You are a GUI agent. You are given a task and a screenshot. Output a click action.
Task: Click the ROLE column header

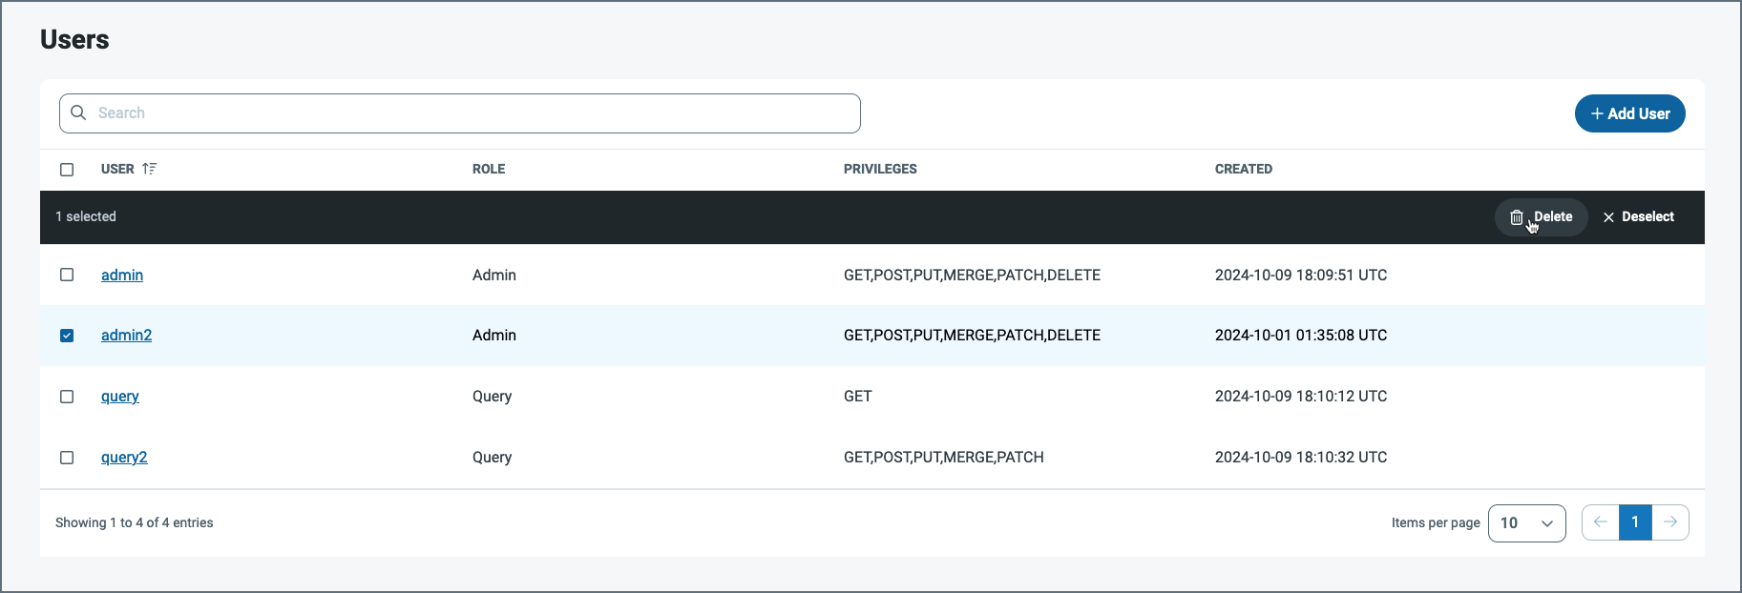tap(489, 169)
